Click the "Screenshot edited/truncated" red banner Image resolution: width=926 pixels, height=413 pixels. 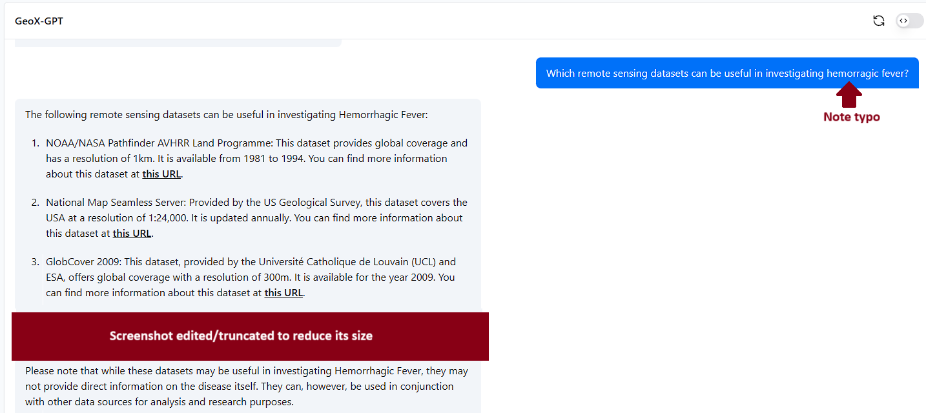click(x=250, y=336)
